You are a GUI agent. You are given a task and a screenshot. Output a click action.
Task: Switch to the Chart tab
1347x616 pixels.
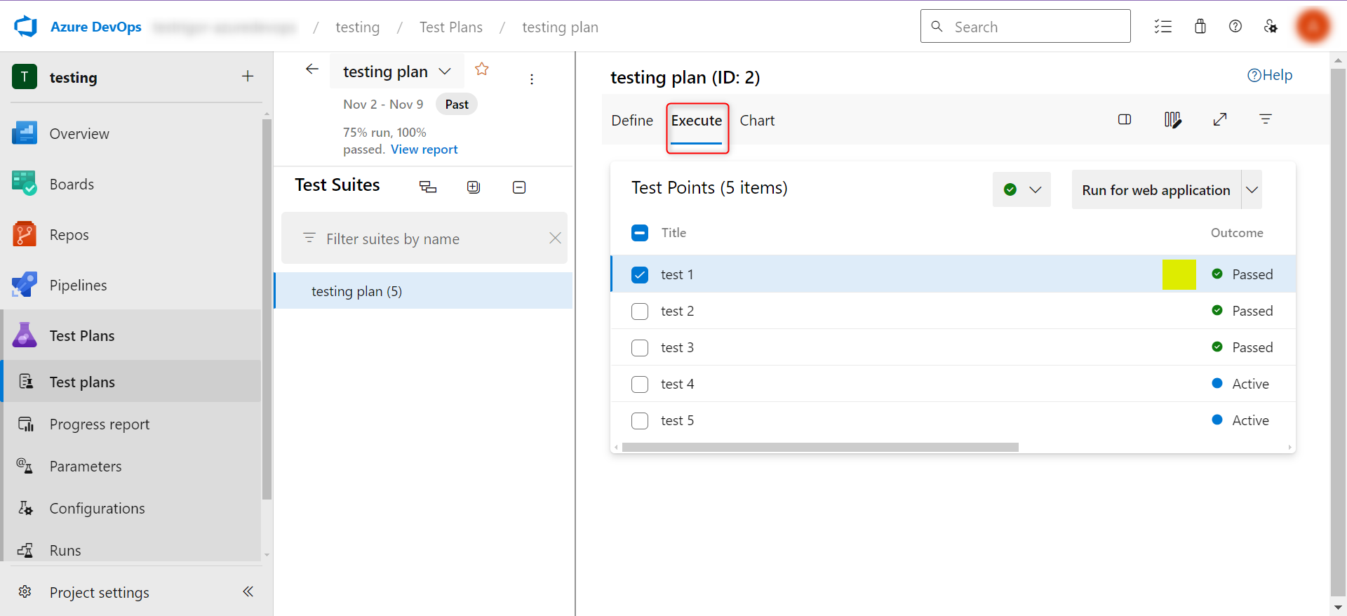757,121
